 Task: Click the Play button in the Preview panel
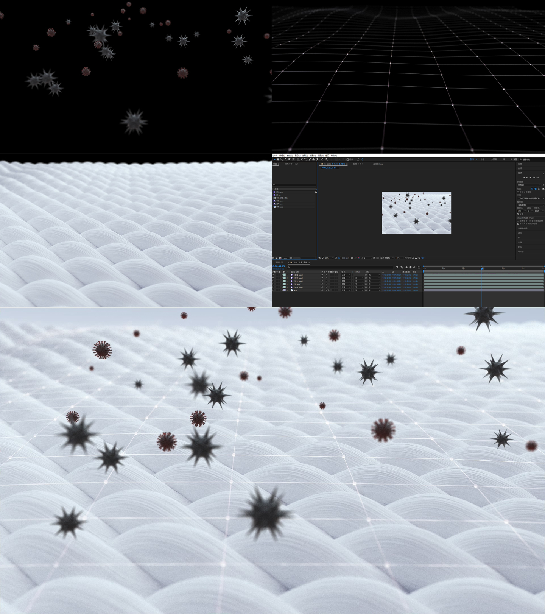[x=531, y=178]
